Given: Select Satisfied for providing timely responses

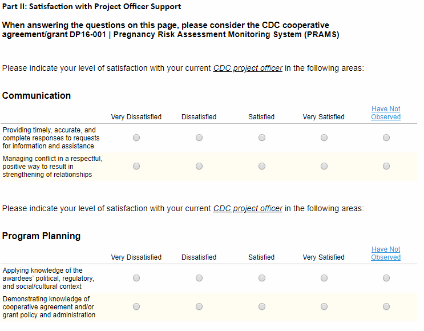Looking at the screenshot, I should click(x=262, y=138).
